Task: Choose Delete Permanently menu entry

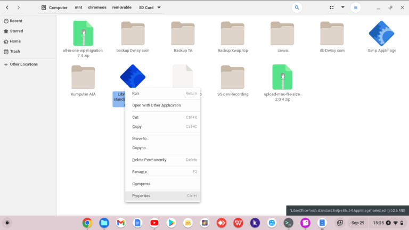Action: point(163,160)
